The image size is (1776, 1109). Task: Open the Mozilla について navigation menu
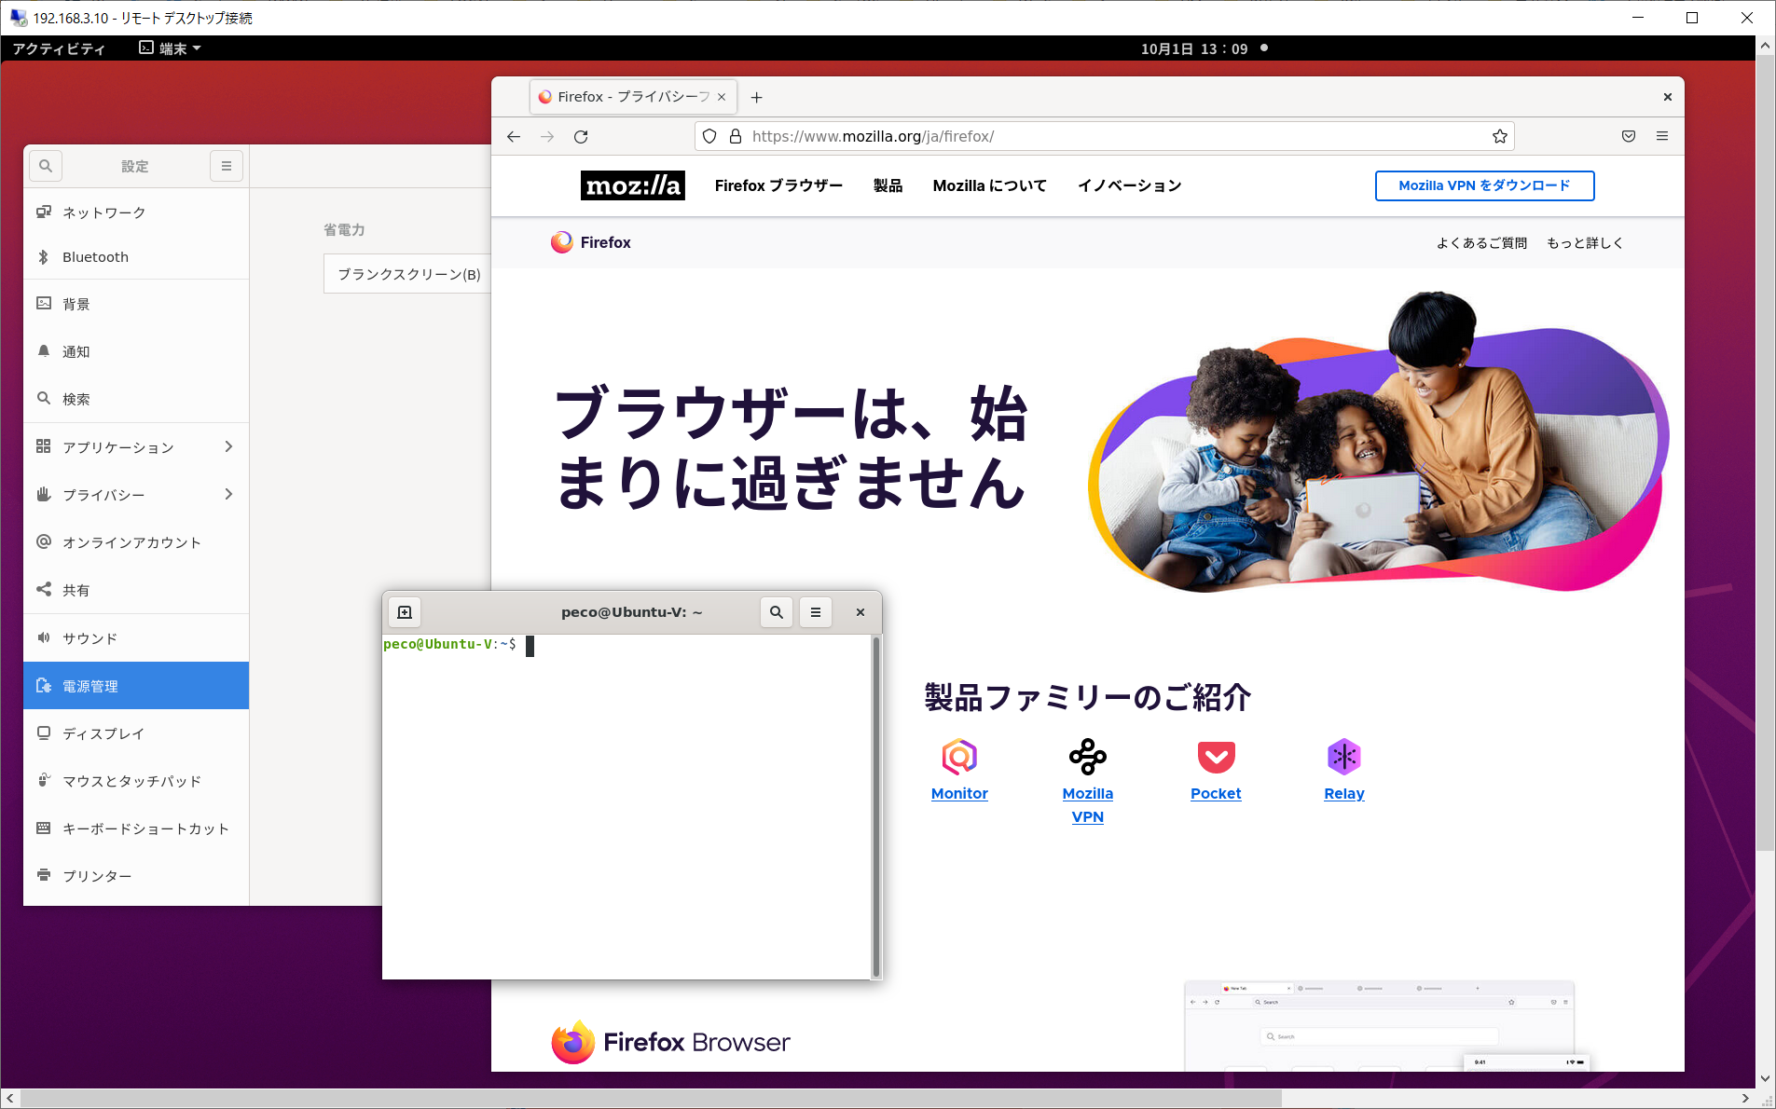pos(989,185)
